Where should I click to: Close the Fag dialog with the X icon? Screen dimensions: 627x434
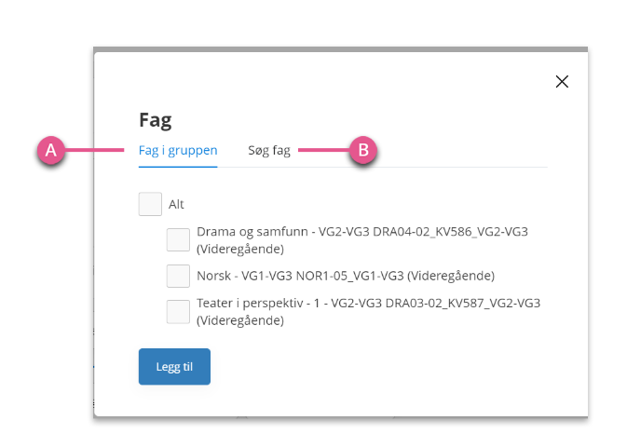tap(562, 82)
